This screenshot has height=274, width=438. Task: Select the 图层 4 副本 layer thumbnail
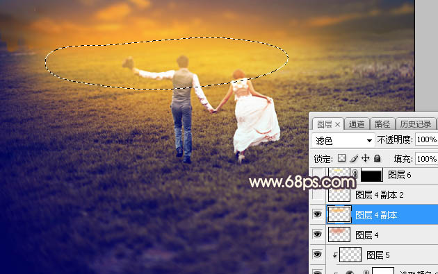pos(339,214)
